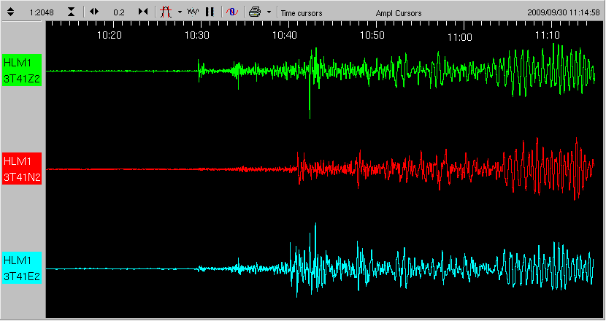Click the printer icon
The width and height of the screenshot is (606, 321).
click(254, 12)
